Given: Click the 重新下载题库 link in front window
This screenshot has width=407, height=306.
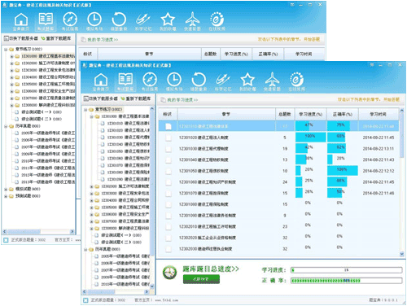Looking at the screenshot, I should point(135,98).
